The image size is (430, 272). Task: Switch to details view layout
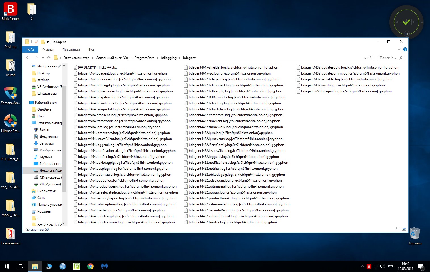[x=398, y=229]
